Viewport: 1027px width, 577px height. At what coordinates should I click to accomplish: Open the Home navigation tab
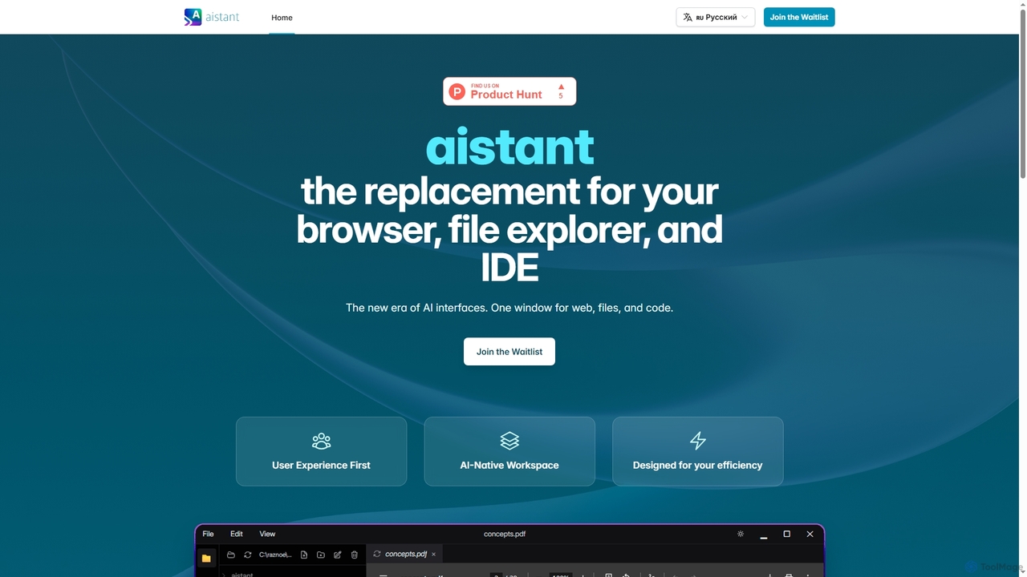point(282,18)
